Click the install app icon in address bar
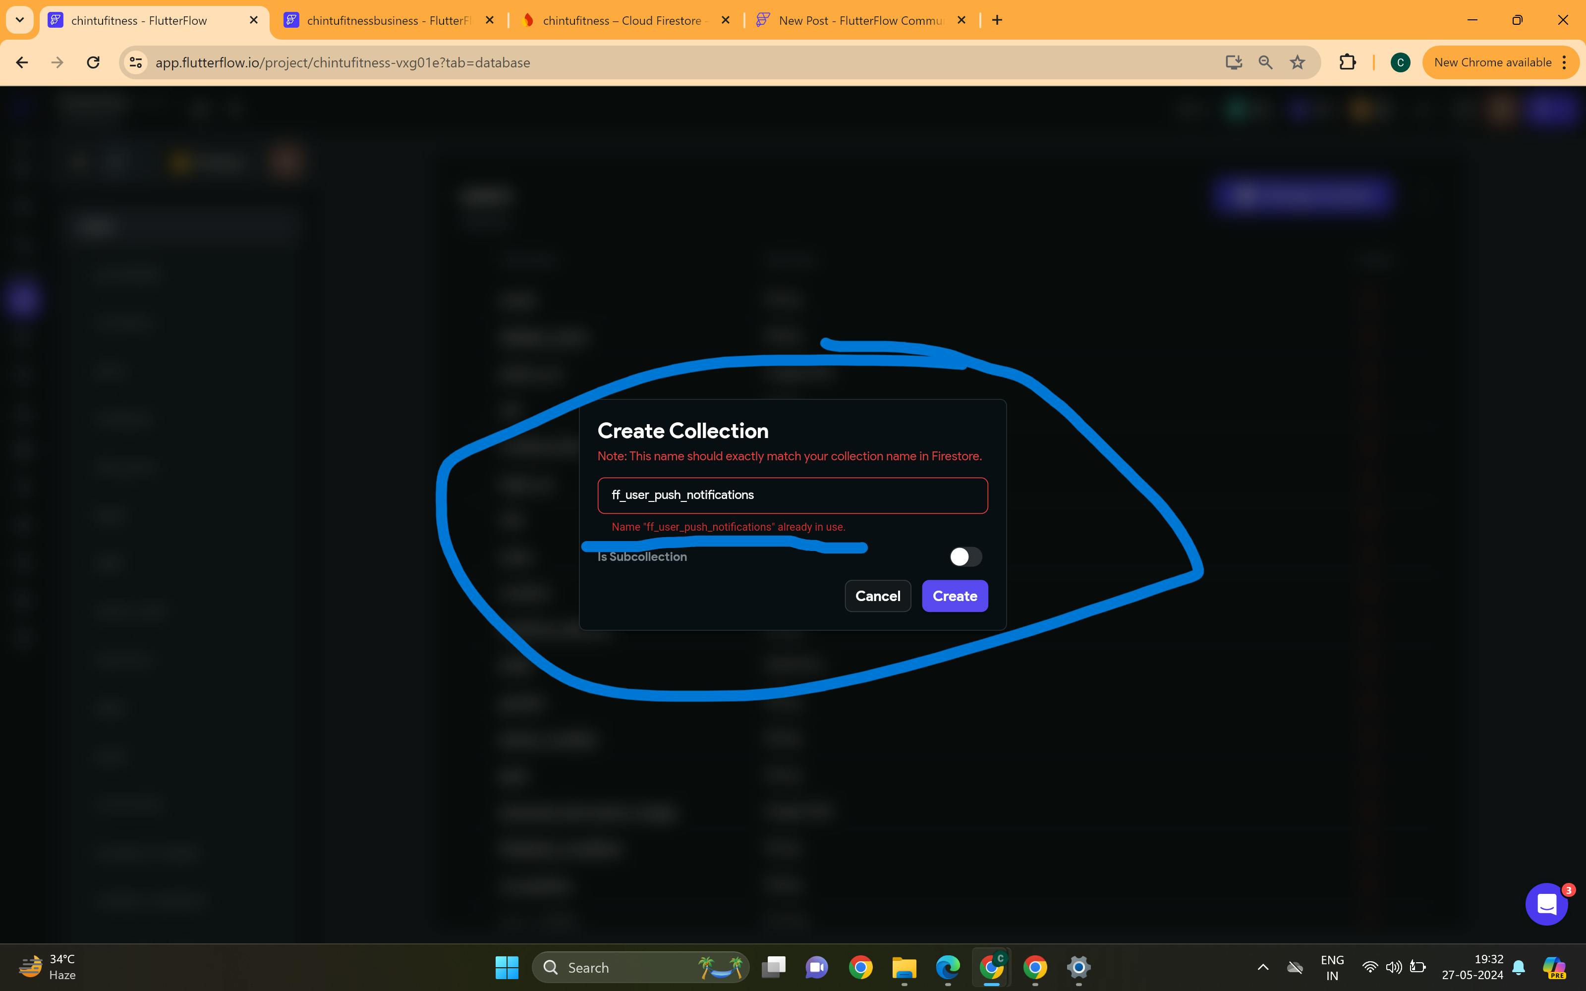The image size is (1586, 991). click(x=1234, y=62)
